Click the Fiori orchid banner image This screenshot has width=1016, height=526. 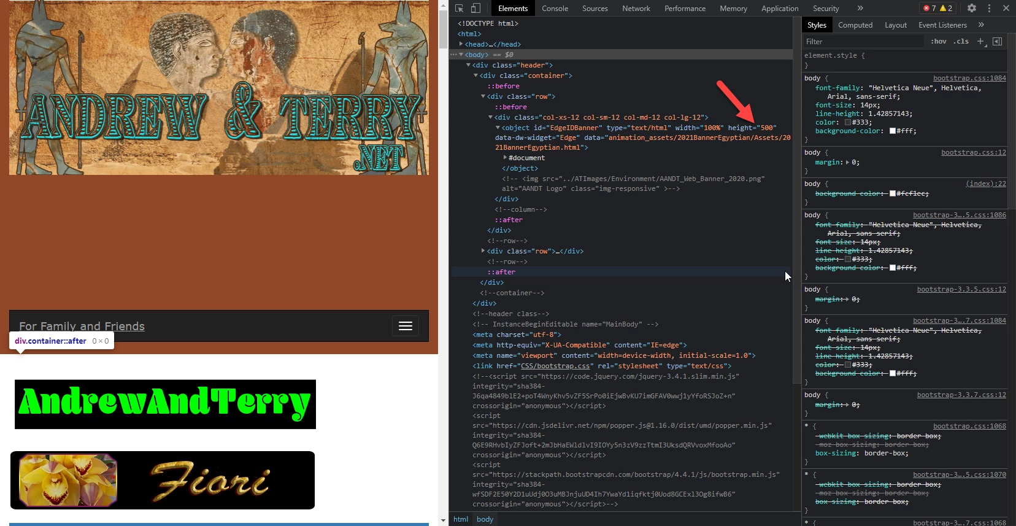(163, 481)
